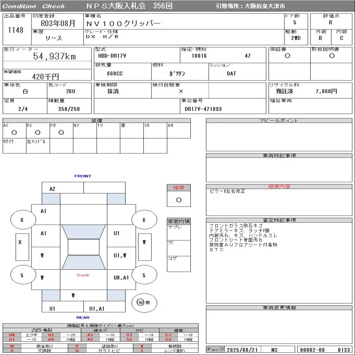The image size is (355, 355).
Task: Select the 査定特記事項 section header
Action: click(279, 220)
